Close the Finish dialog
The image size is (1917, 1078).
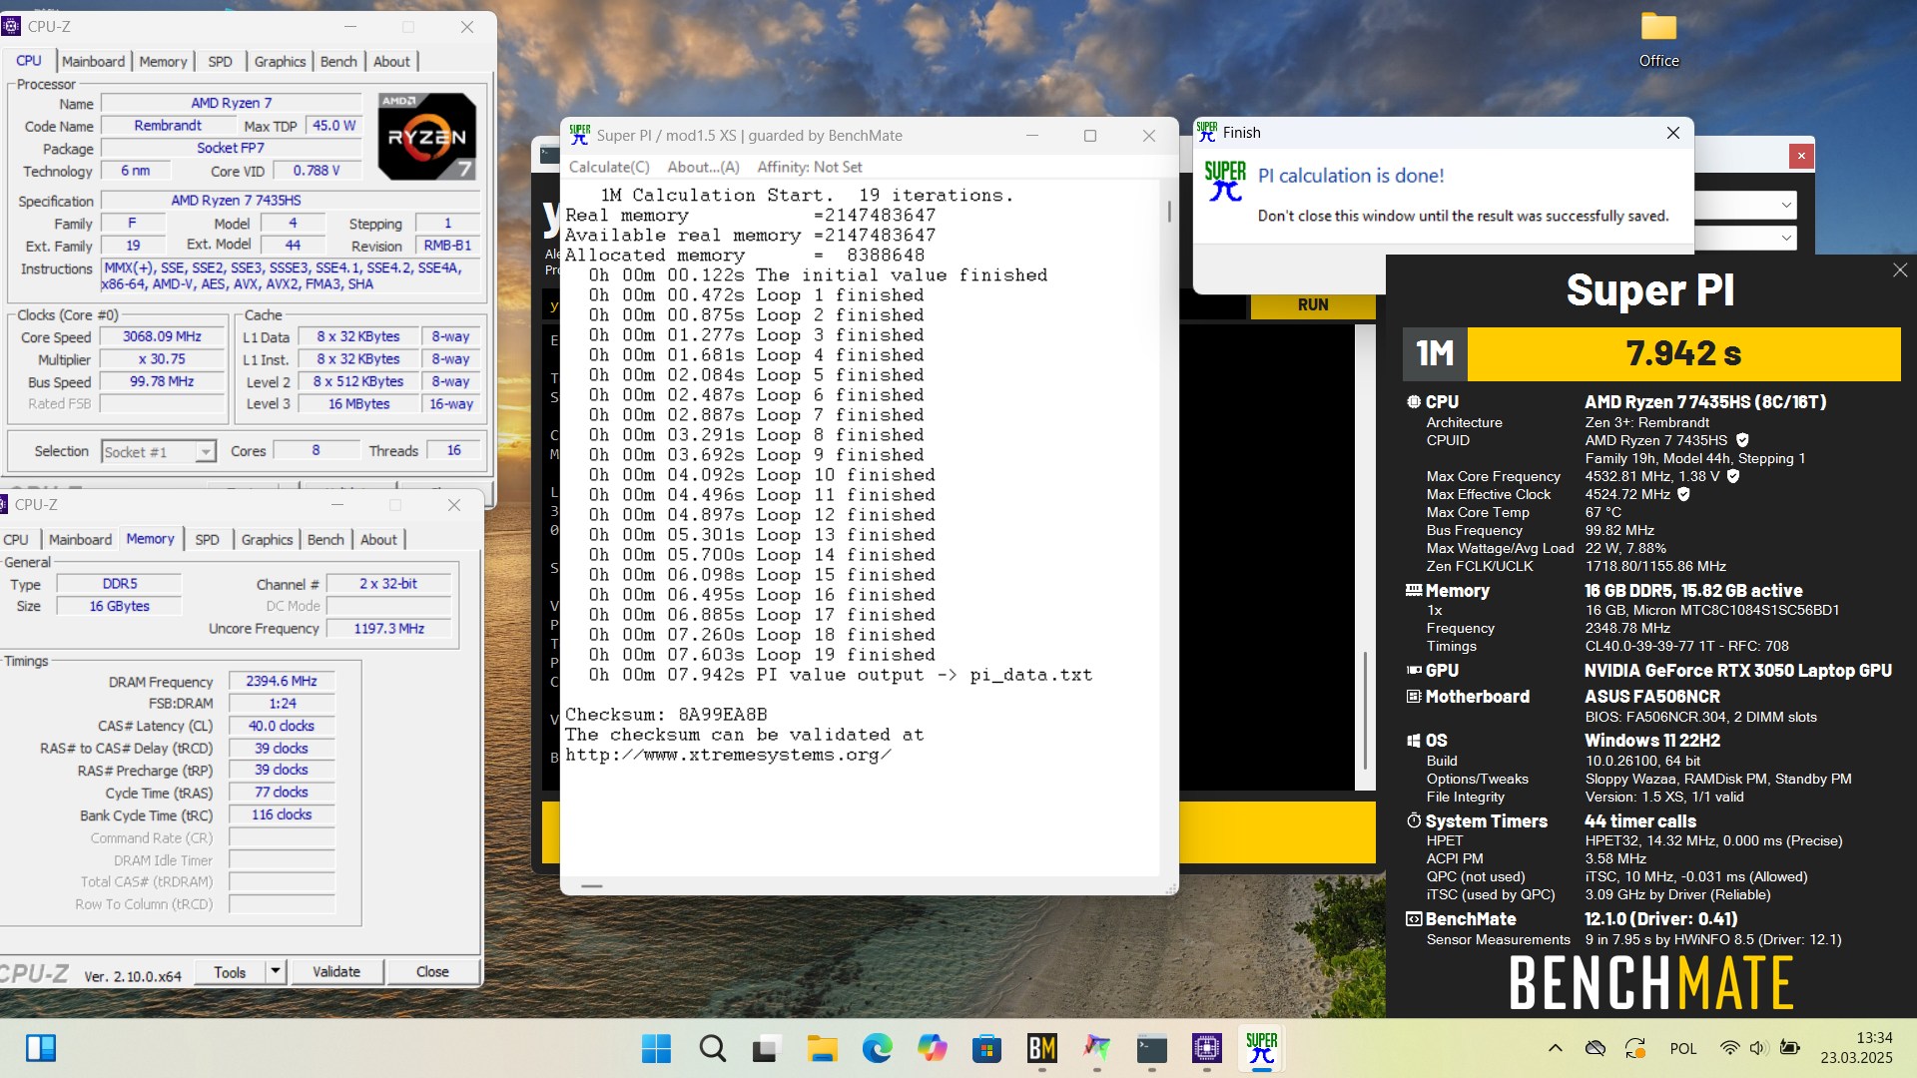[1673, 133]
